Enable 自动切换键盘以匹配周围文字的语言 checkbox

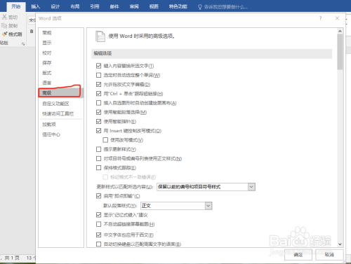pos(99,244)
